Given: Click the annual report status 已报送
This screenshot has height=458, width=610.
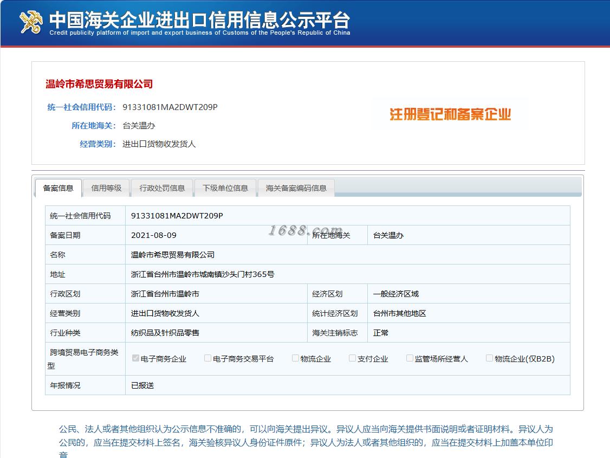Looking at the screenshot, I should tap(142, 385).
